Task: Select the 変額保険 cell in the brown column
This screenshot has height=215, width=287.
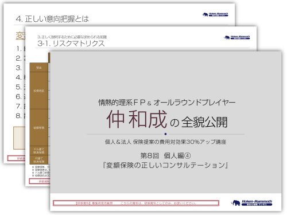Action: 39,128
